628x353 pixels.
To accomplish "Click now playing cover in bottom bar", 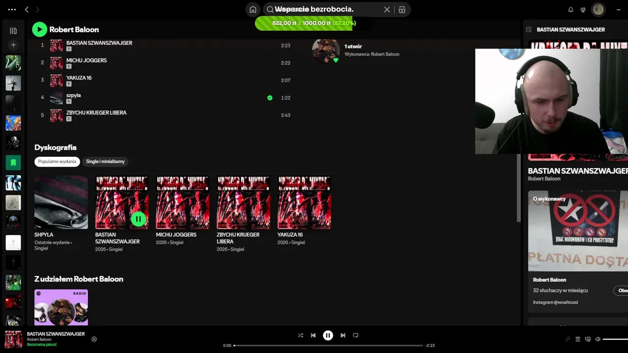I will point(13,339).
